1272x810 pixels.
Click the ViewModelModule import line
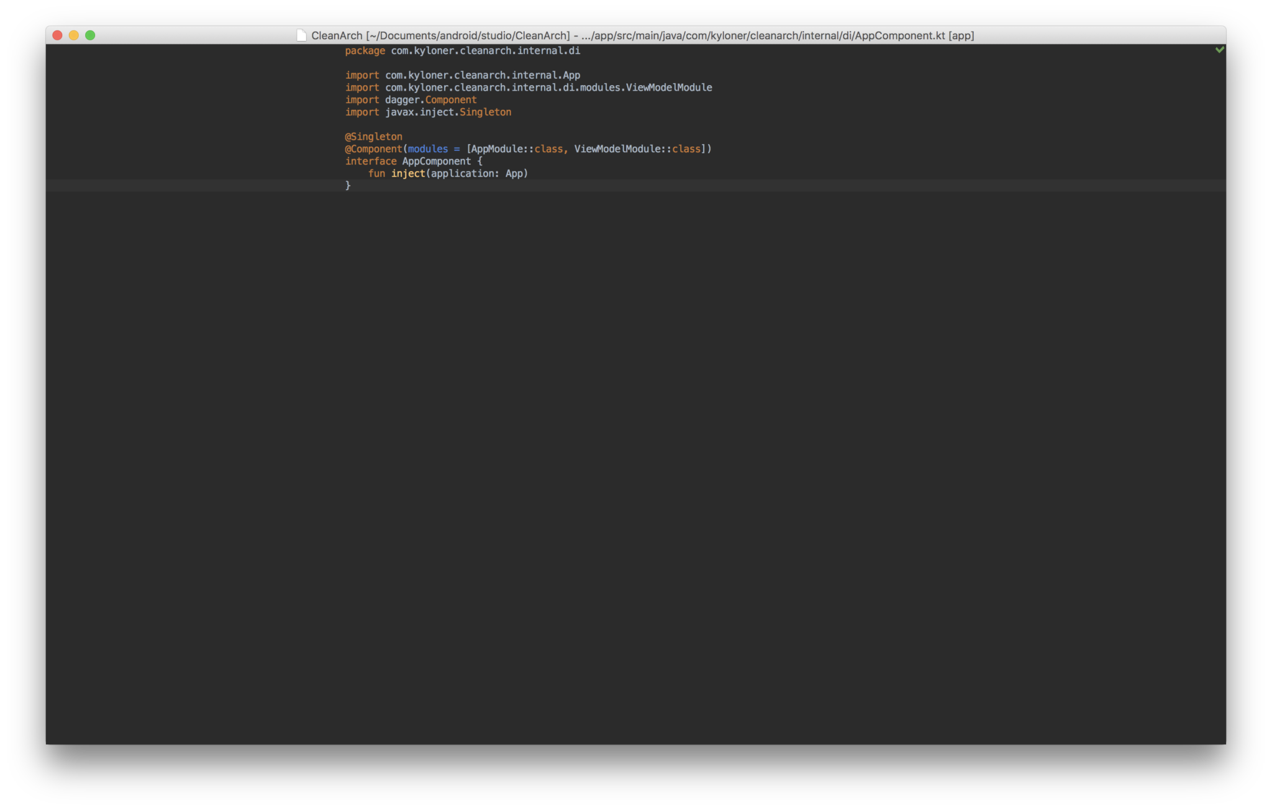(x=528, y=87)
